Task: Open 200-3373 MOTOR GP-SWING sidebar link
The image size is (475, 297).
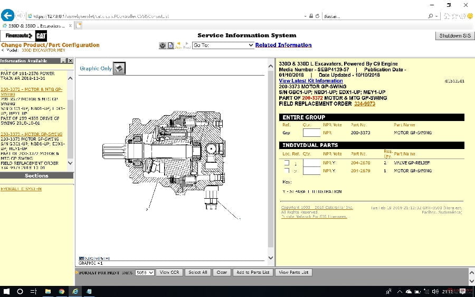Action: (32, 134)
